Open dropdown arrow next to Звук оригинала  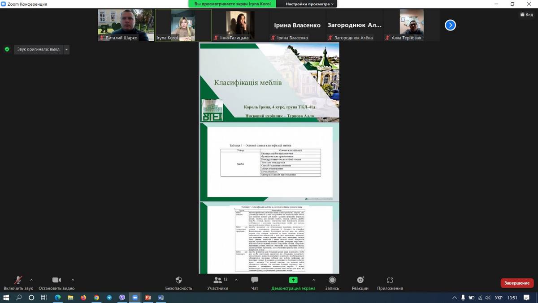(66, 50)
